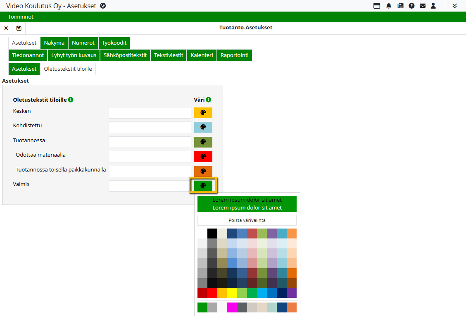Open the mail envelope icon

click(422, 6)
